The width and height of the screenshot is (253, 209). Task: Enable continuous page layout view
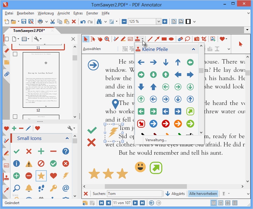221,203
